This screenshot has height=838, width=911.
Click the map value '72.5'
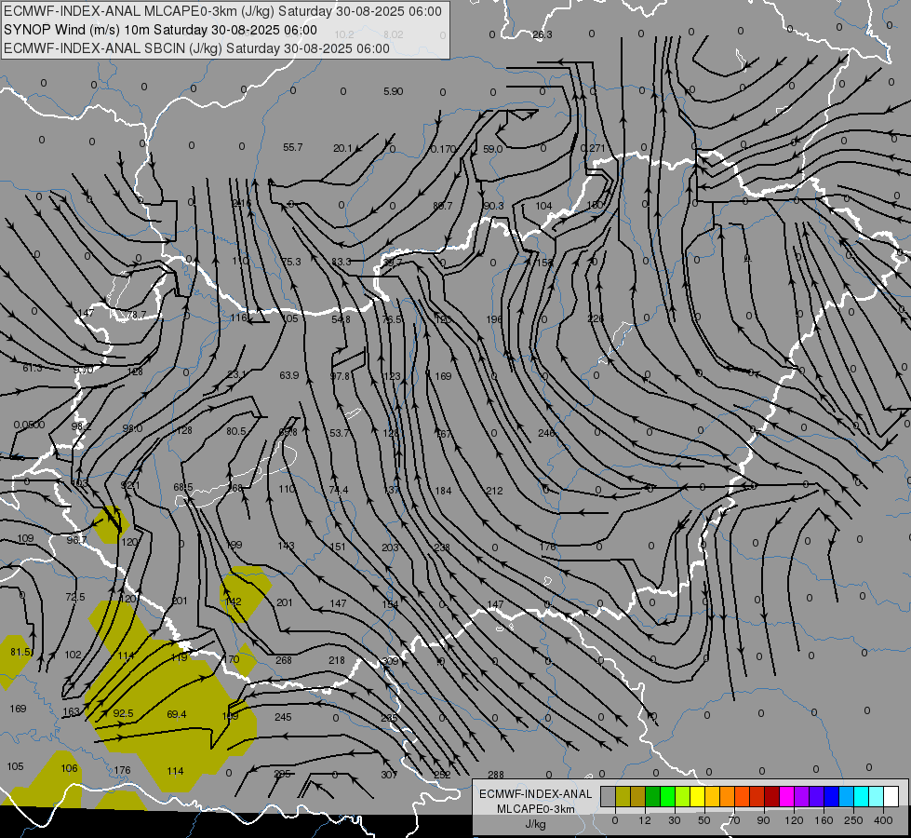click(75, 597)
